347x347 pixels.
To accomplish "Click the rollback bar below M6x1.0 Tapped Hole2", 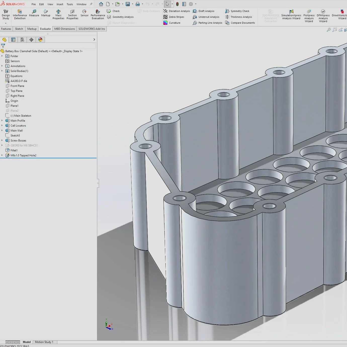I will [48, 158].
